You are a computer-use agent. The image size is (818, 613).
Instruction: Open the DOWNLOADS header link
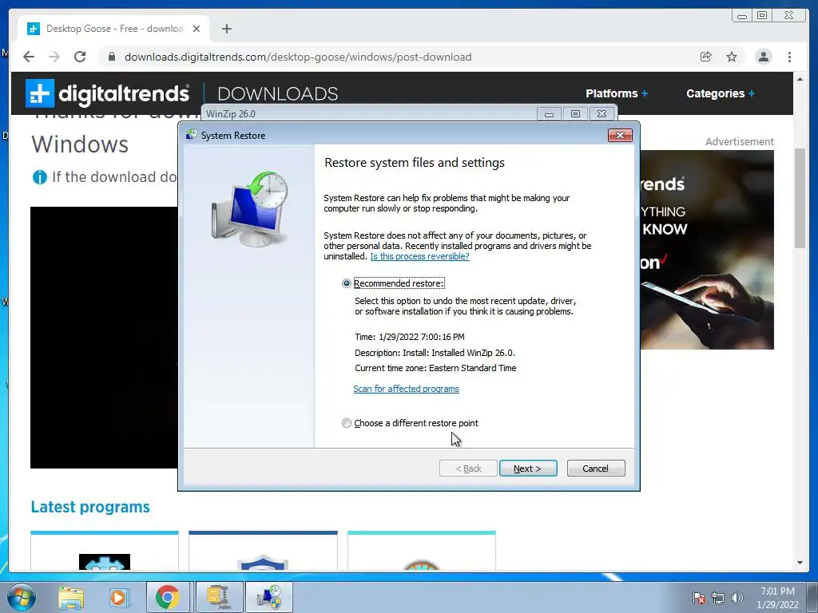(x=277, y=94)
